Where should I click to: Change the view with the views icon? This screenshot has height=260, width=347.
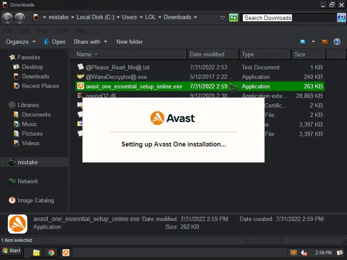pos(303,42)
